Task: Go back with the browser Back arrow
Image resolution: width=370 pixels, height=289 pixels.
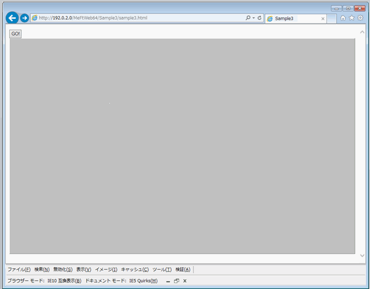Action: (12, 18)
